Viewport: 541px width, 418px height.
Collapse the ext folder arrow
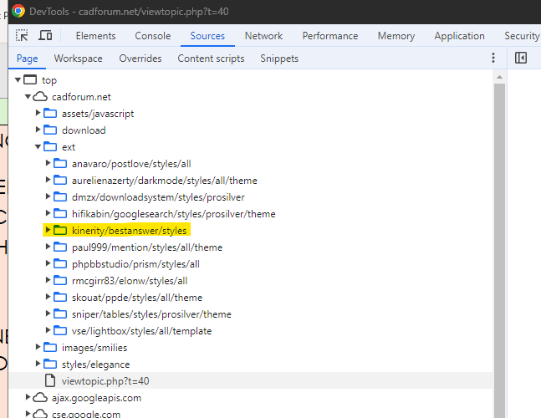(x=38, y=147)
